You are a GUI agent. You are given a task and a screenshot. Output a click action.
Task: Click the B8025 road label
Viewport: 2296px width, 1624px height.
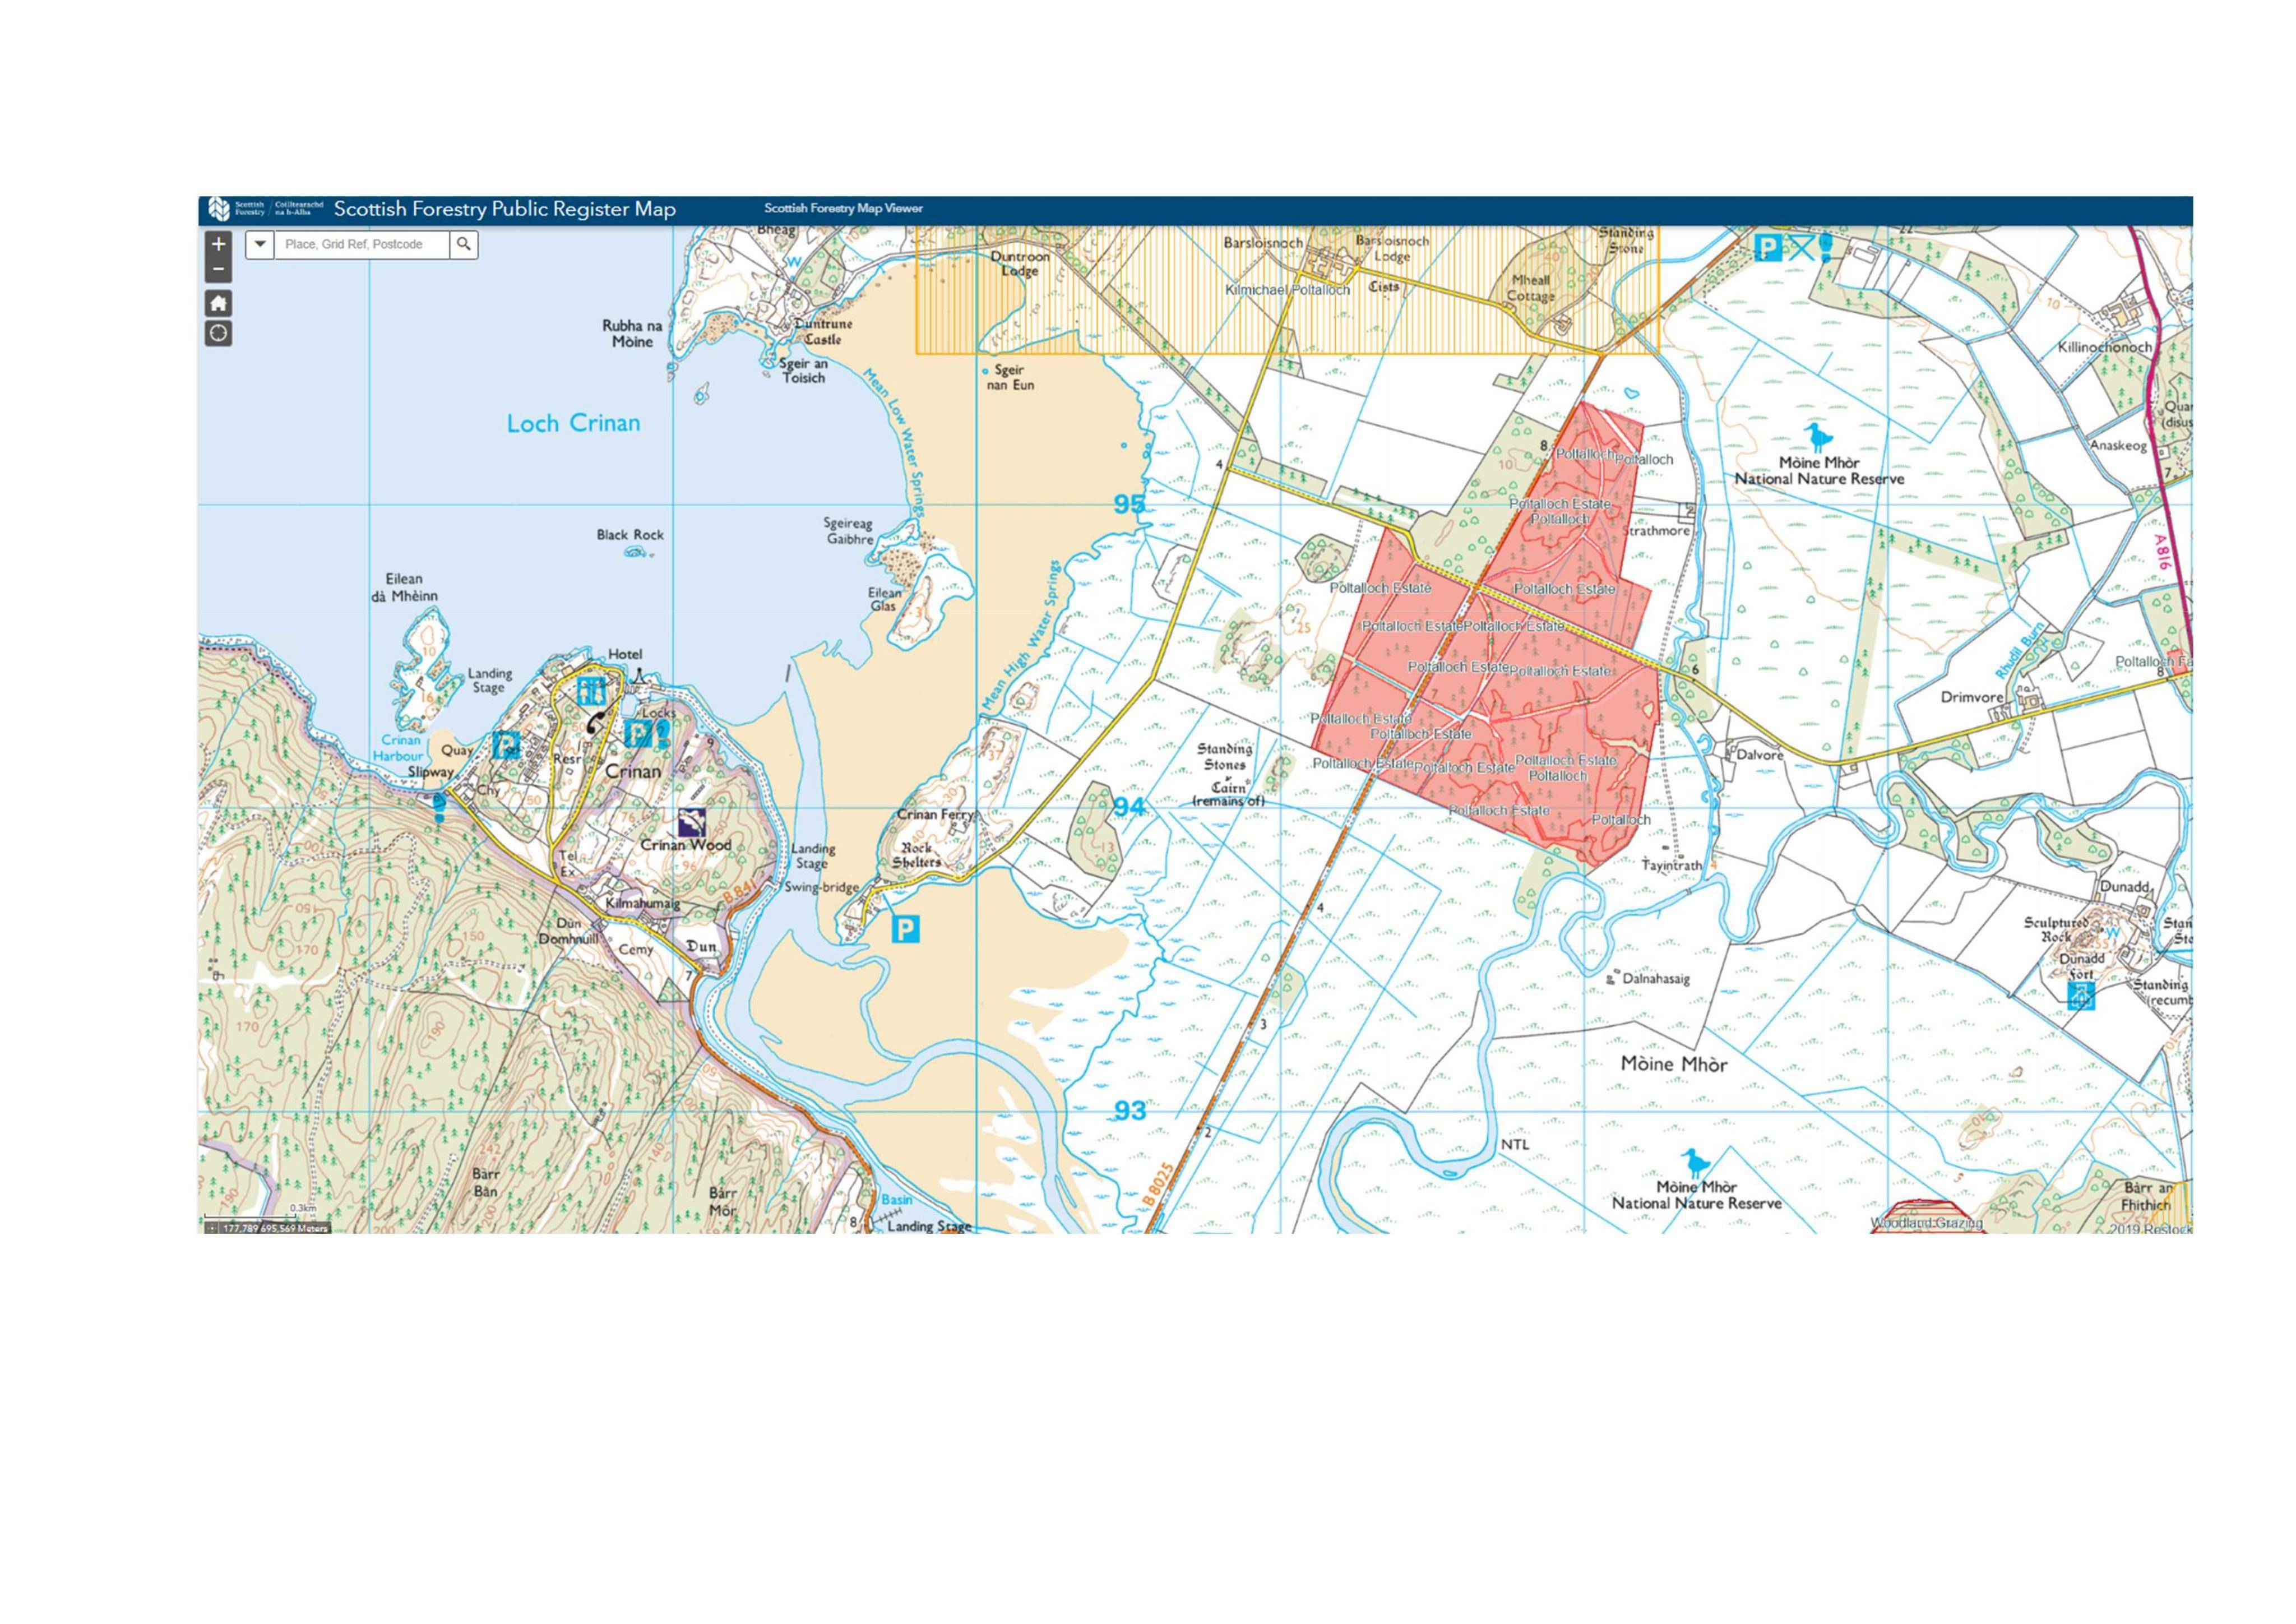1158,1184
